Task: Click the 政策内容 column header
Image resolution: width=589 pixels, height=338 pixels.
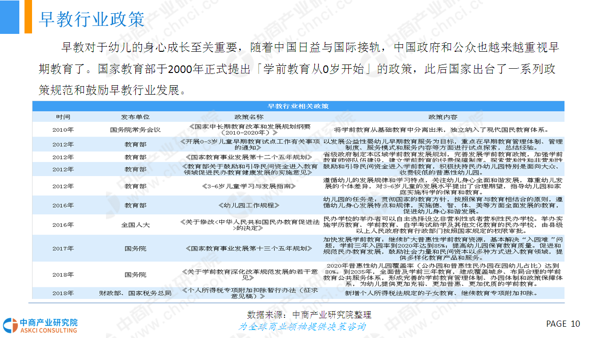Action: click(442, 117)
